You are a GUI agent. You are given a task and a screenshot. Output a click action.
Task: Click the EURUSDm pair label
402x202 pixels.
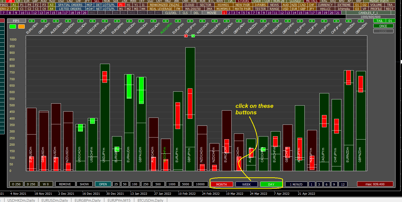click(32, 29)
